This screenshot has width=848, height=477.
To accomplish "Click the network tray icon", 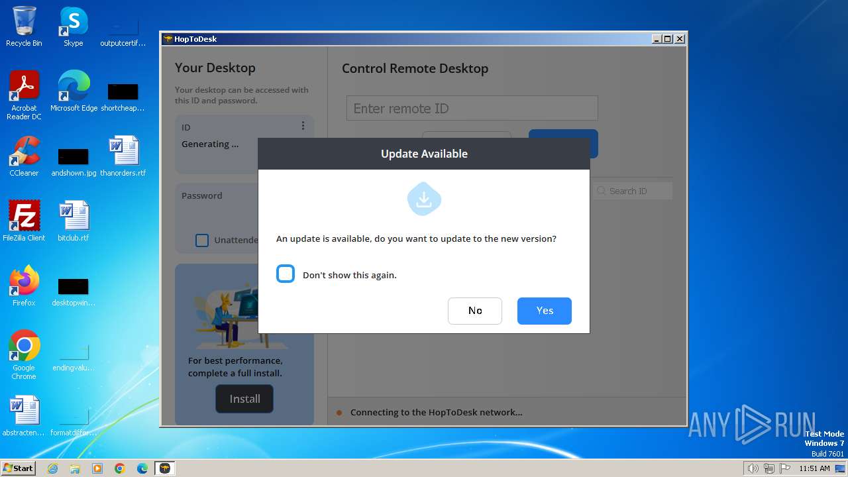I will [x=769, y=468].
